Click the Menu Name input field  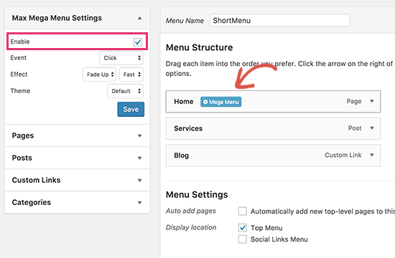tap(280, 20)
